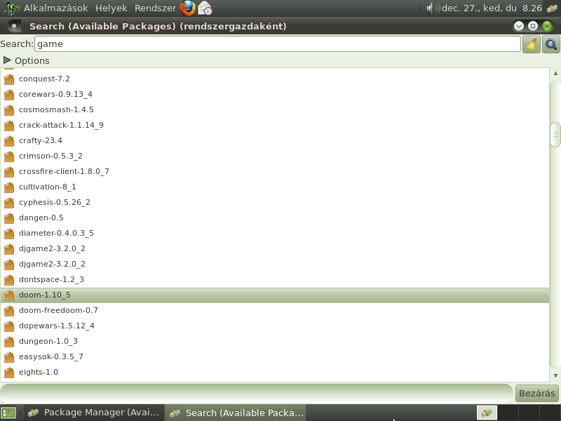Click package icon beside conquest-7.2
The image size is (561, 421).
9,79
